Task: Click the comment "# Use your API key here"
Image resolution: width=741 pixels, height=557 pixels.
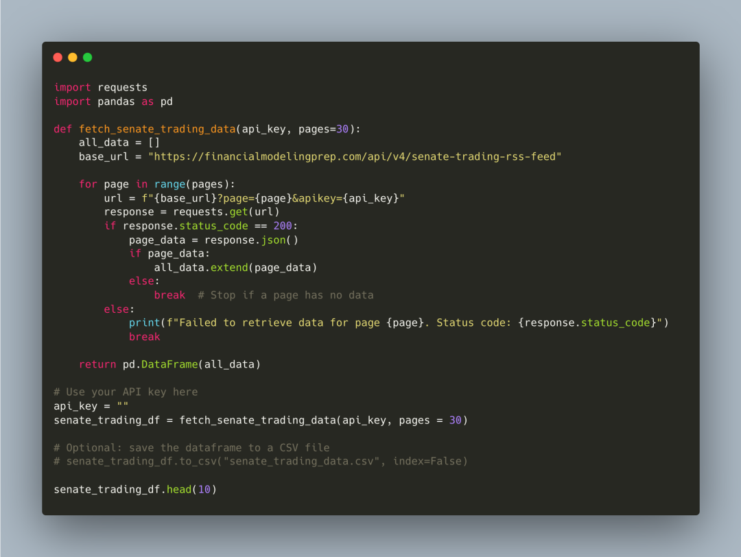Action: coord(126,392)
